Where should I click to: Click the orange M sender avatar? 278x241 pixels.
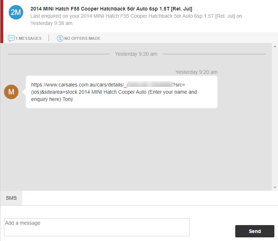point(11,92)
